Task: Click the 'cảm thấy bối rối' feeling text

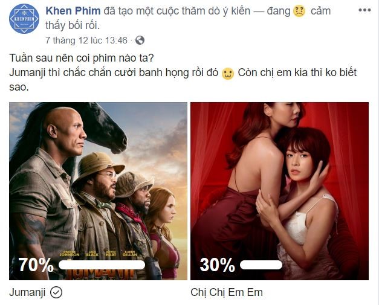Action: (188, 18)
